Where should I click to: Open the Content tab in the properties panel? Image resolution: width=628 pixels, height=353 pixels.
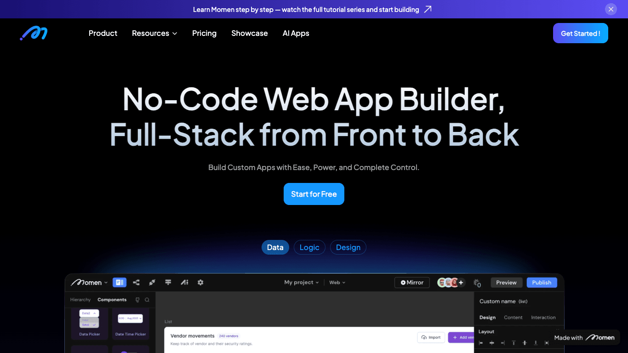(x=513, y=318)
